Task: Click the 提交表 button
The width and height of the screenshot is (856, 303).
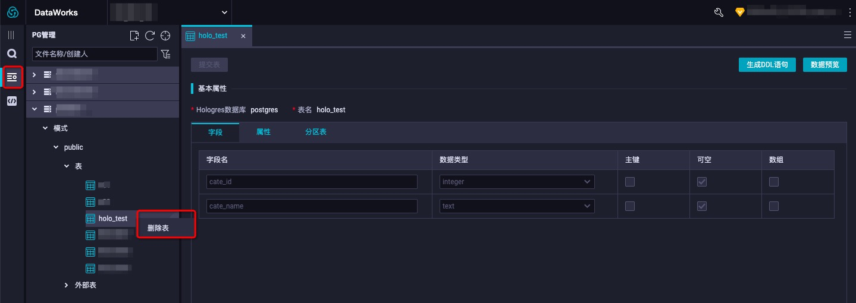Action: click(209, 65)
